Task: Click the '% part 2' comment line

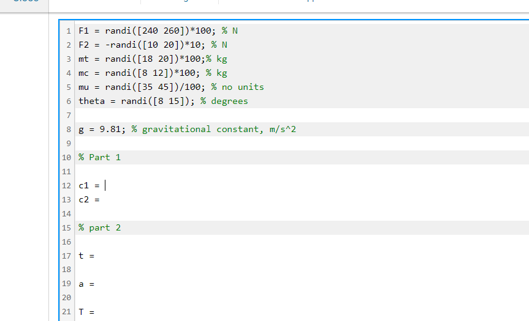Action: pyautogui.click(x=99, y=228)
